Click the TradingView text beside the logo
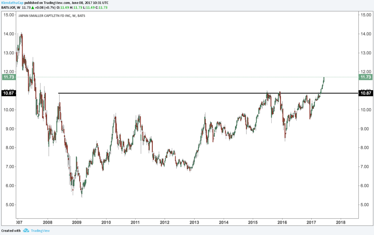This screenshot has width=374, height=235. pyautogui.click(x=40, y=231)
